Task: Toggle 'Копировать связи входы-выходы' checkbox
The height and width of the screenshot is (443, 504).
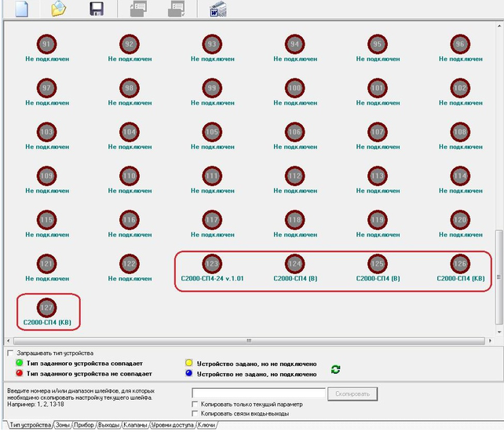Action: [195, 413]
